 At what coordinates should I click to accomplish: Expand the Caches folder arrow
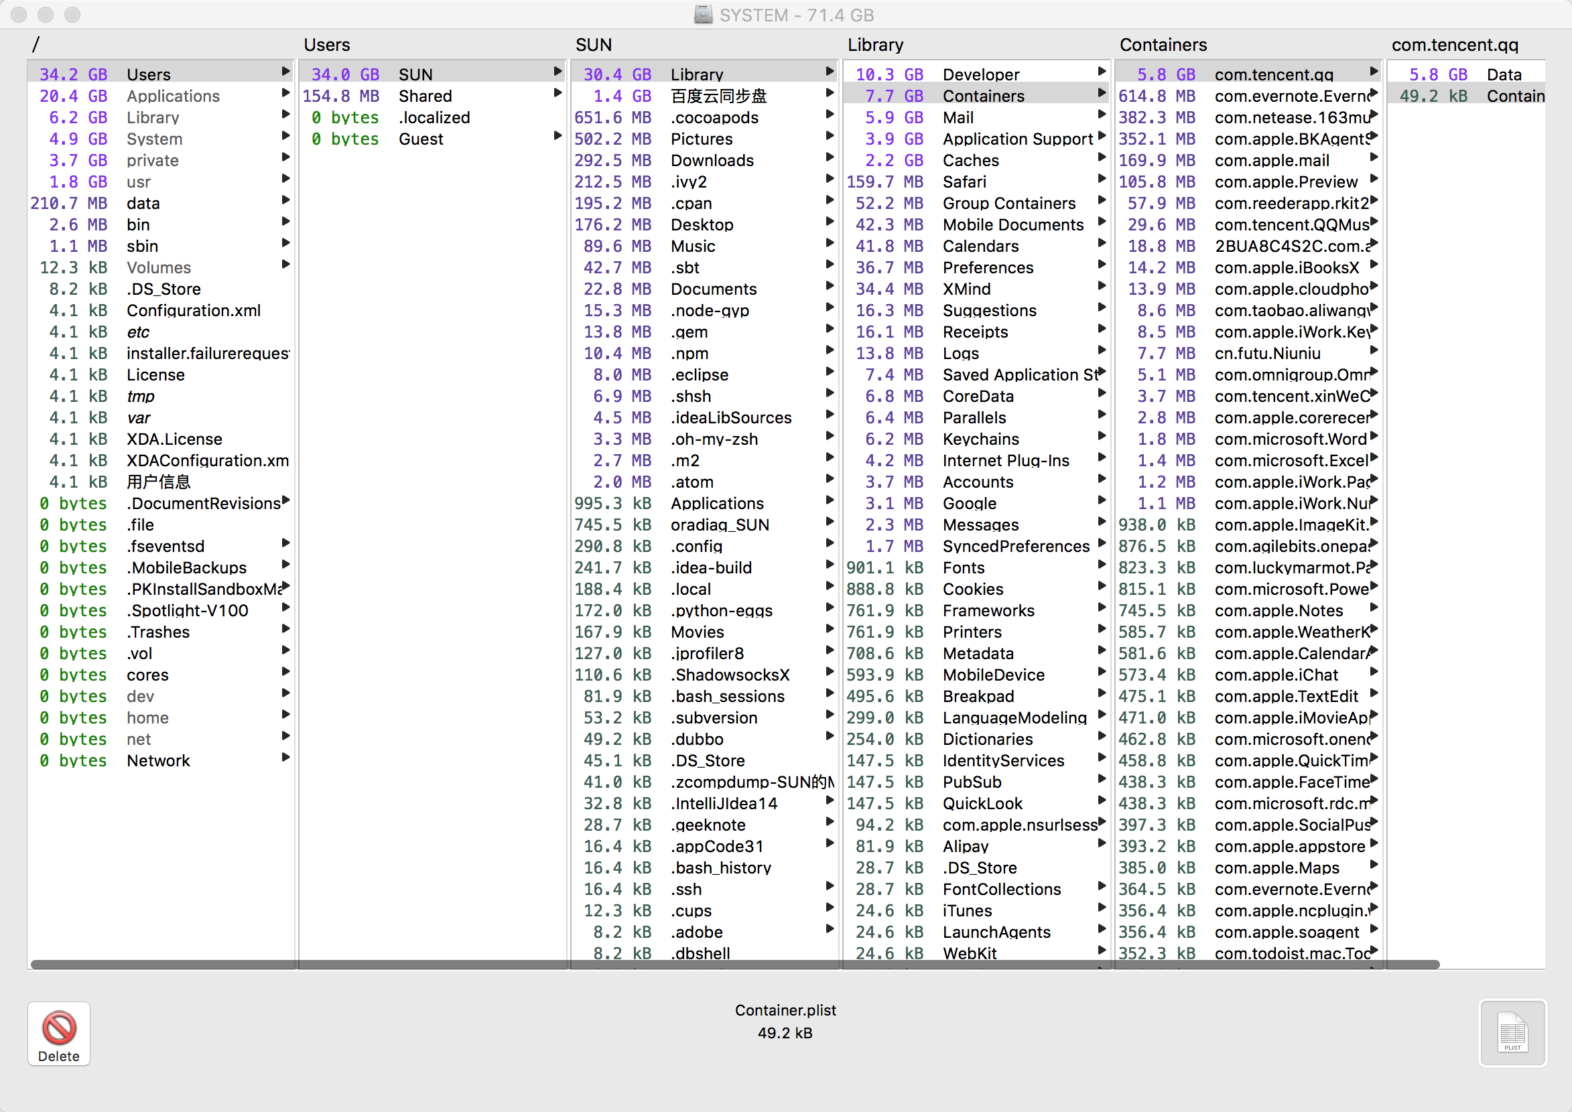(1102, 157)
